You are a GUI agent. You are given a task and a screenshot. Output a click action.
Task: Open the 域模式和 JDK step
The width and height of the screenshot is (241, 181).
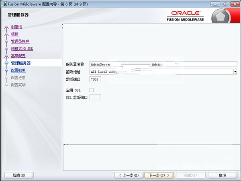pyautogui.click(x=22, y=49)
